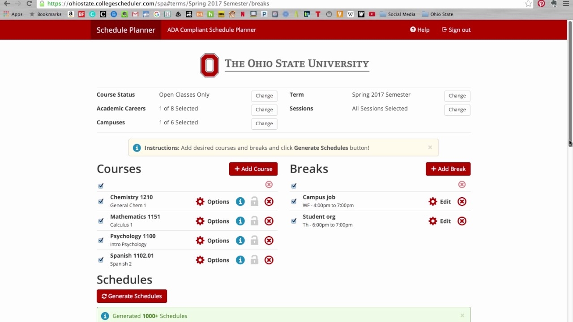This screenshot has width=573, height=322.
Task: View course info for Psychology 1100
Action: (x=240, y=240)
